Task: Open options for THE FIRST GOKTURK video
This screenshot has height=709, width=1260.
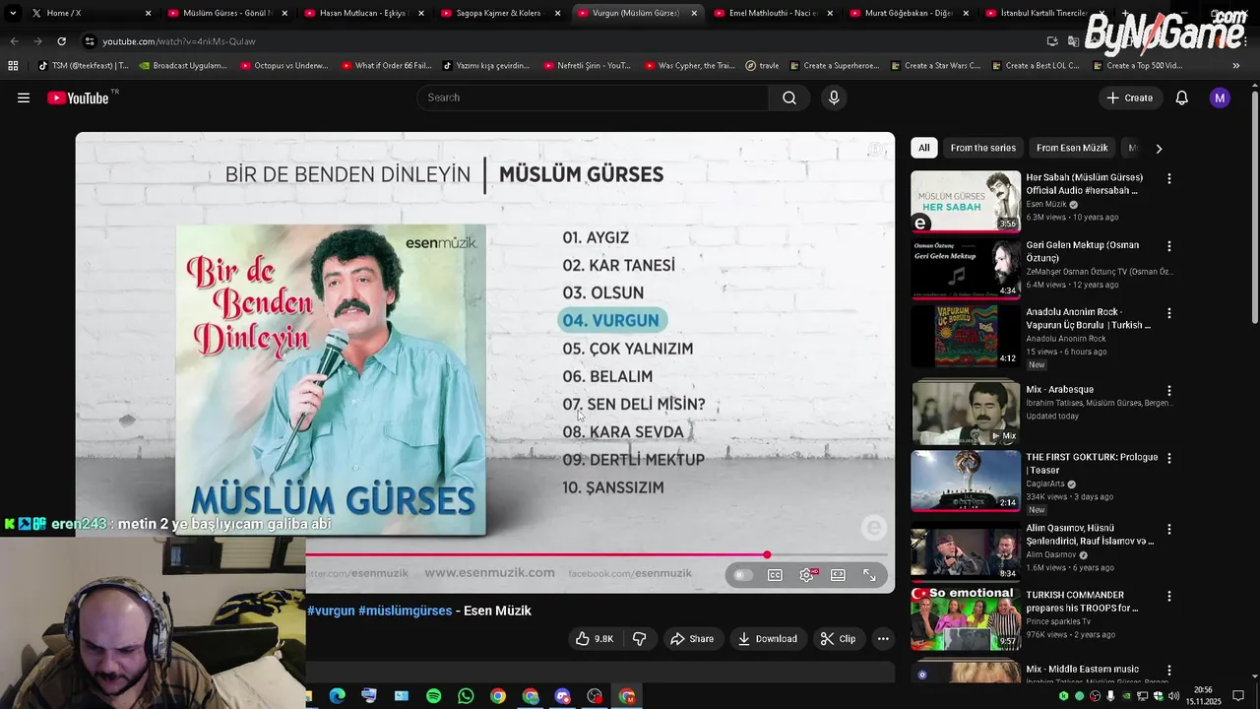Action: click(1169, 459)
